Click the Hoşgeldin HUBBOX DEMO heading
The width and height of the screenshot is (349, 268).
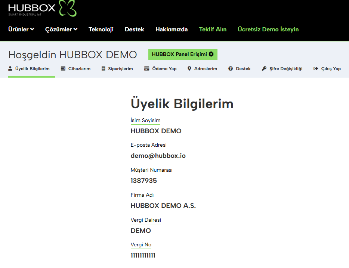pyautogui.click(x=72, y=55)
